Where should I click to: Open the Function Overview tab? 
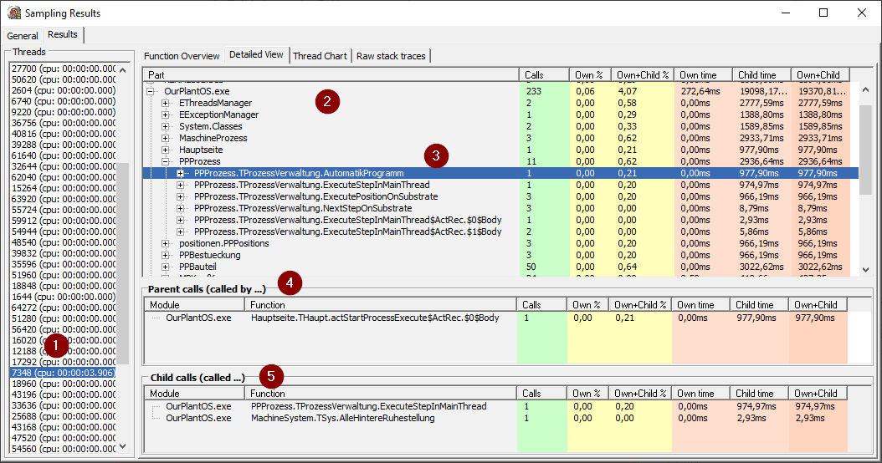point(182,56)
